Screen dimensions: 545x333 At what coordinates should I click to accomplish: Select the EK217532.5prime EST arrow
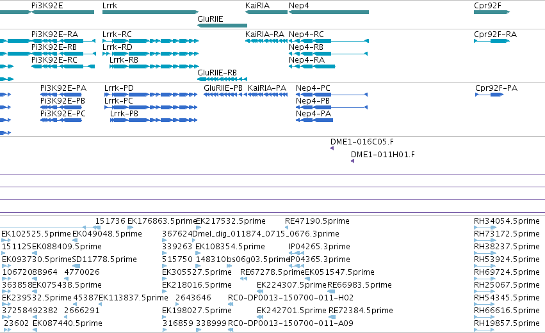pos(199,228)
